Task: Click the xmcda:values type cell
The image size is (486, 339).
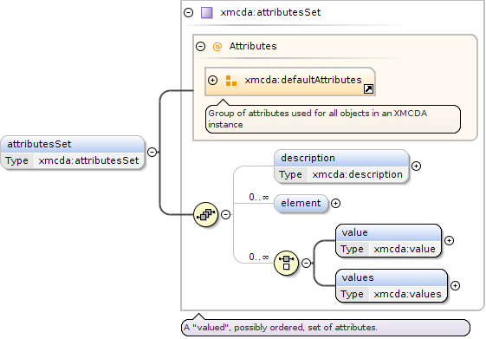Action: tap(407, 294)
